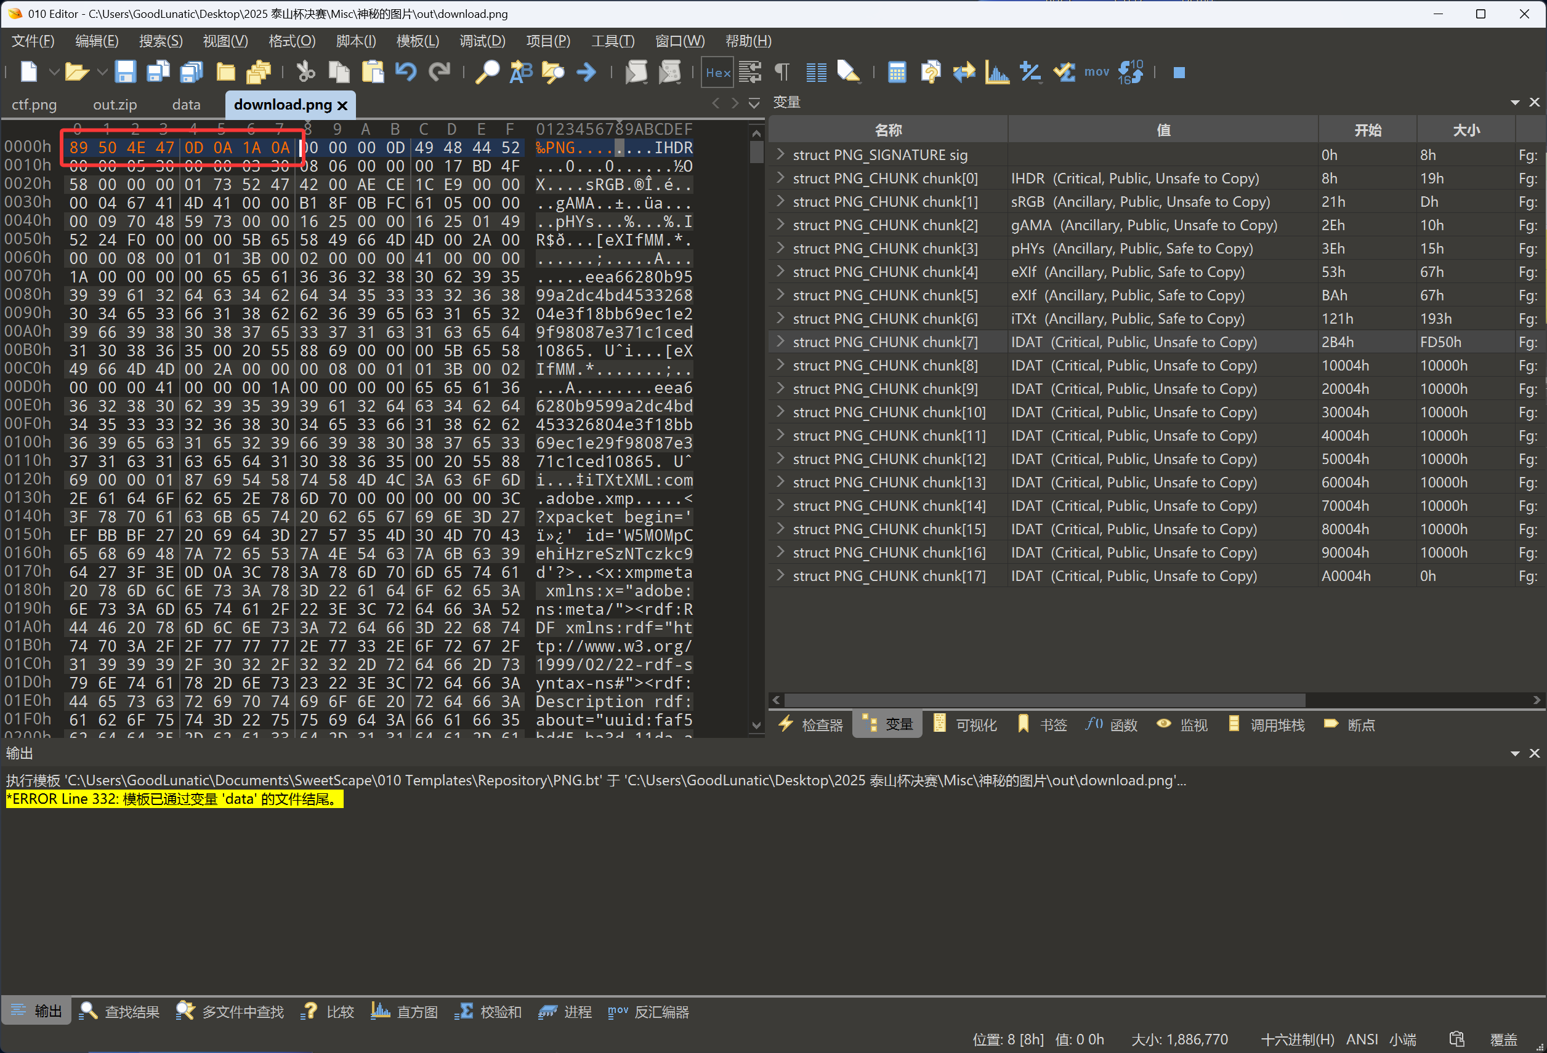Open Find with the magnifier icon
The image size is (1547, 1053).
[x=487, y=71]
